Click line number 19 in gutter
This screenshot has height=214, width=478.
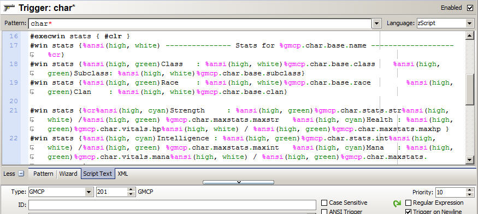click(14, 82)
